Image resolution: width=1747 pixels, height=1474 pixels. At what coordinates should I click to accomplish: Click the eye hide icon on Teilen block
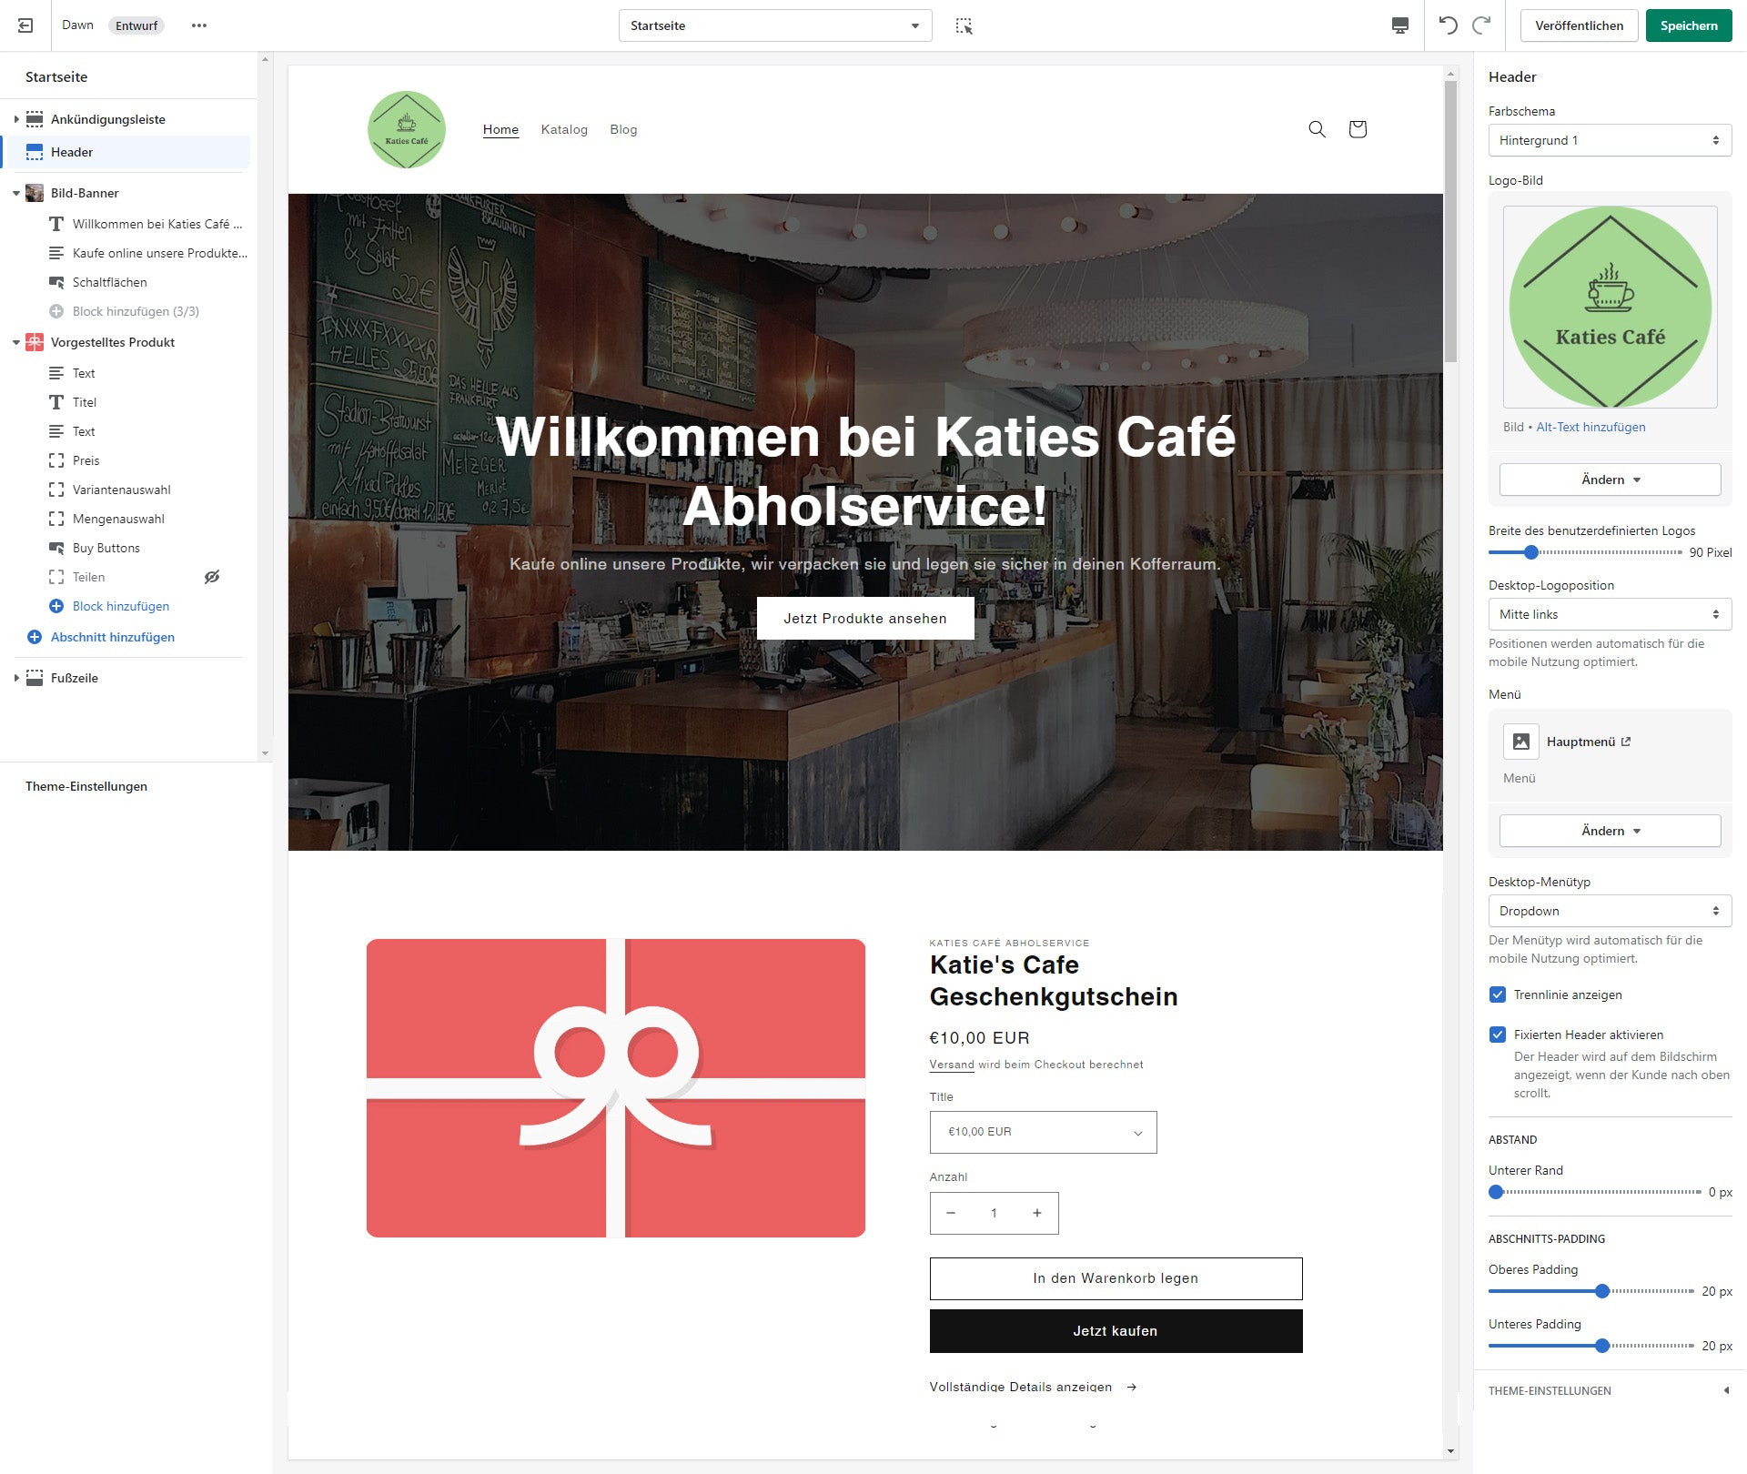214,576
